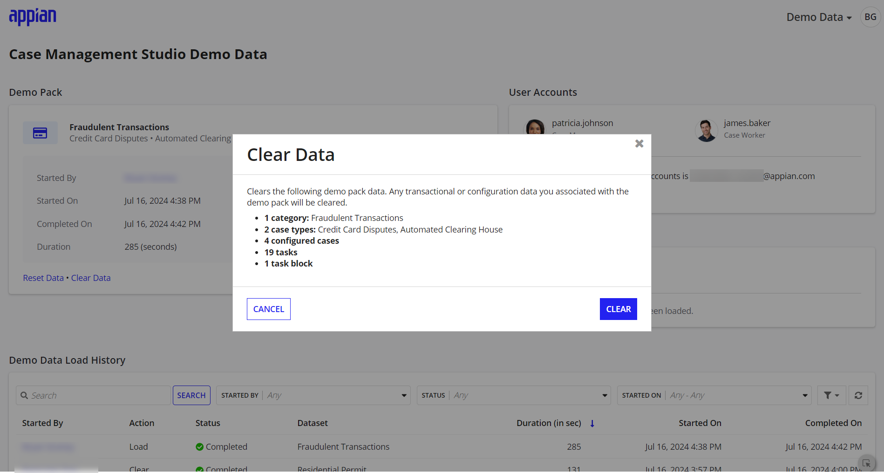Sort by the Dataset column header
Image resolution: width=884 pixels, height=473 pixels.
[x=313, y=423]
